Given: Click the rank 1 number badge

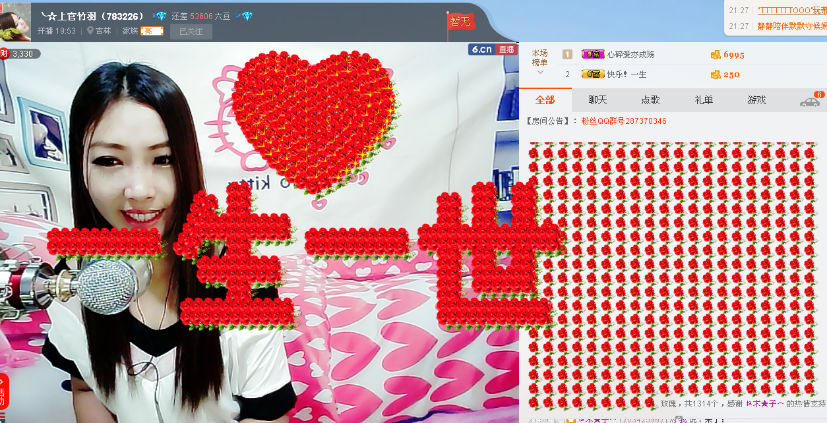Looking at the screenshot, I should pyautogui.click(x=567, y=55).
